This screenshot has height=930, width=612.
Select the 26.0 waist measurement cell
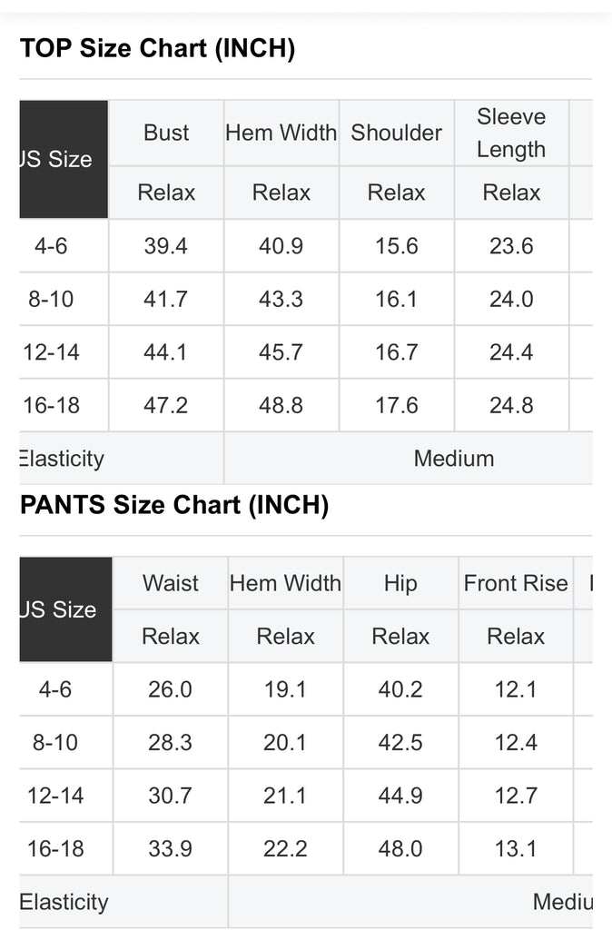(x=170, y=689)
